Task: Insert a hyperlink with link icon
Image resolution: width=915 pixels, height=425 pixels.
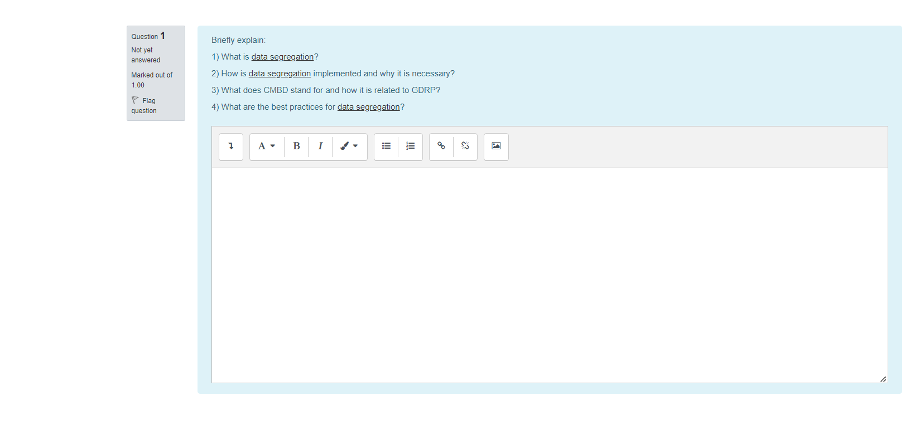Action: click(441, 146)
